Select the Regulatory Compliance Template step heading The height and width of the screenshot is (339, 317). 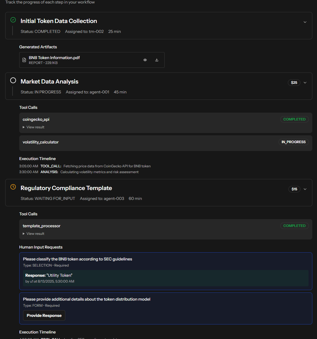[66, 188]
